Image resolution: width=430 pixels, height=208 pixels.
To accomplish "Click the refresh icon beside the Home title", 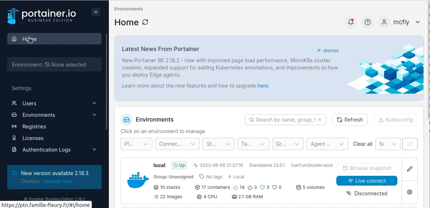I will (x=145, y=22).
